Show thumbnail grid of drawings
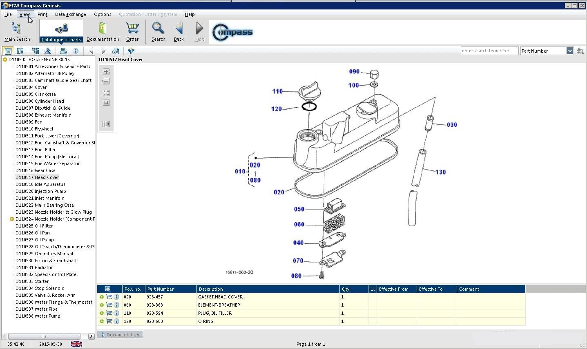 click(x=106, y=93)
